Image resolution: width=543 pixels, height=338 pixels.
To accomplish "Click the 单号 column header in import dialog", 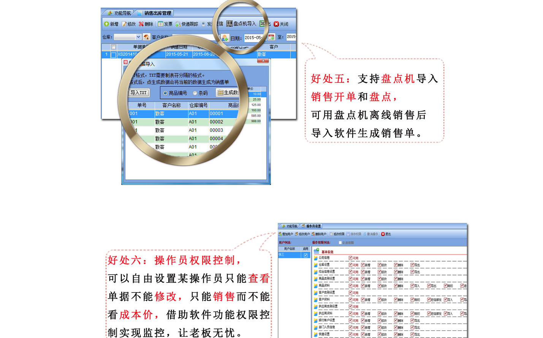I will coord(142,105).
